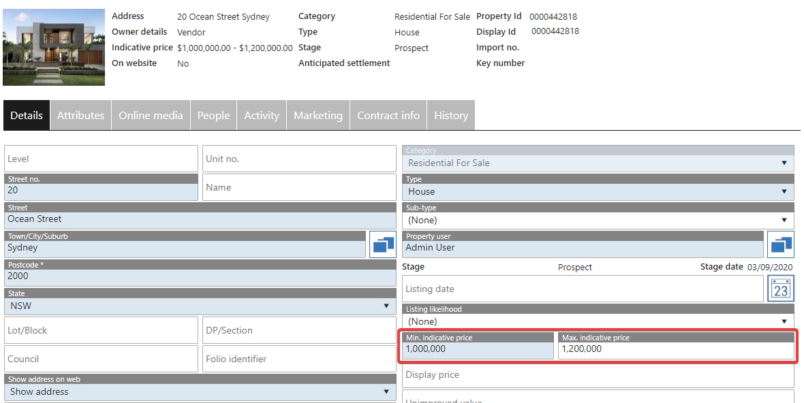Click the Max. indicative price field

point(675,349)
